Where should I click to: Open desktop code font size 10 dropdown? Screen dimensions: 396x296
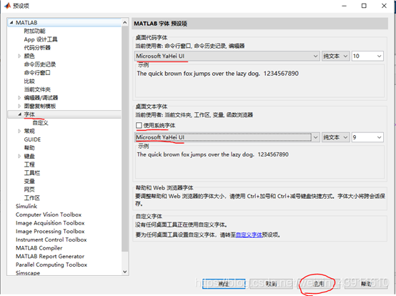tap(367, 56)
